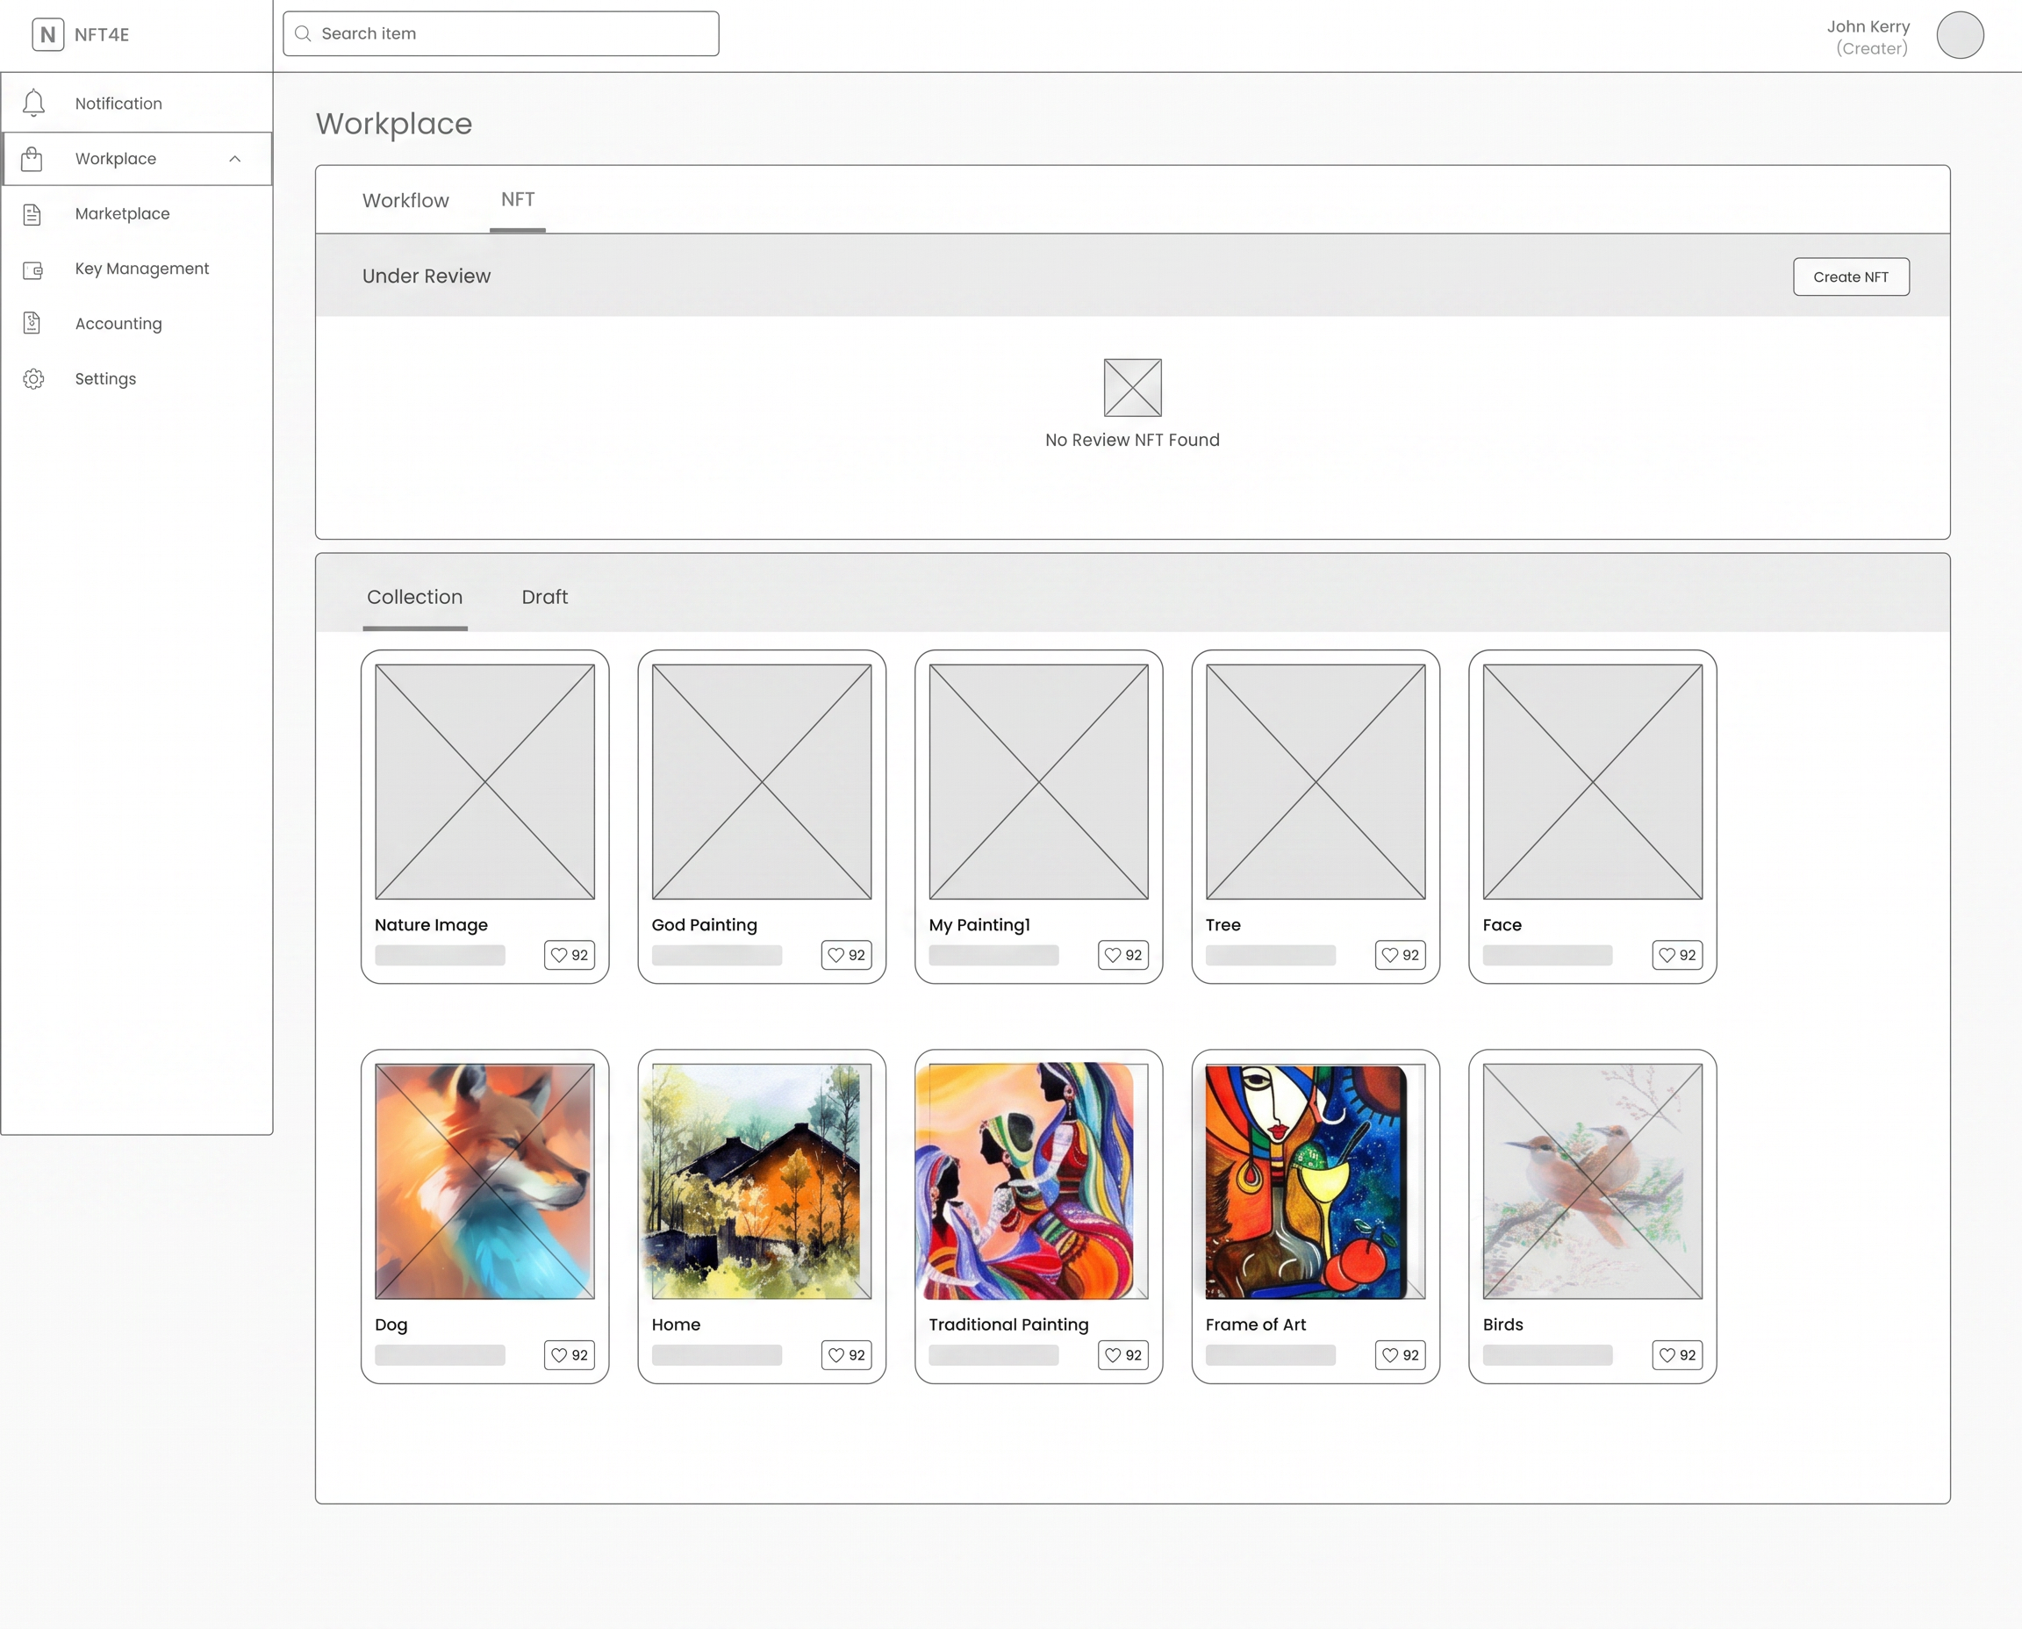Open Marketplace in the sidebar
This screenshot has height=1629, width=2022.
point(137,214)
